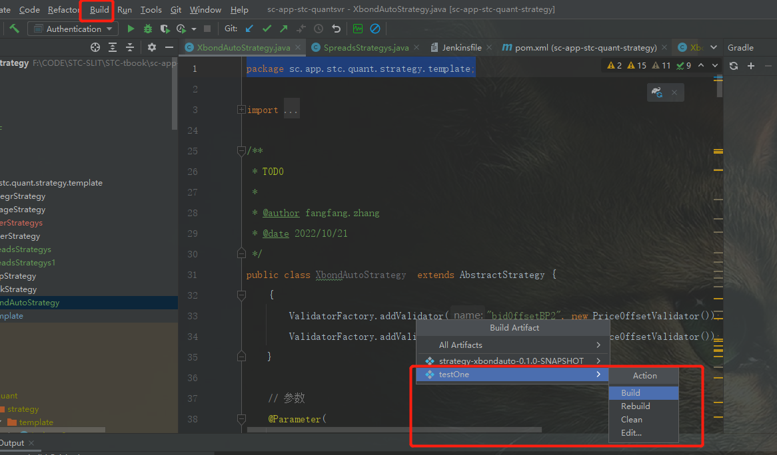This screenshot has width=777, height=455.
Task: Open the Tools menu
Action: click(151, 10)
